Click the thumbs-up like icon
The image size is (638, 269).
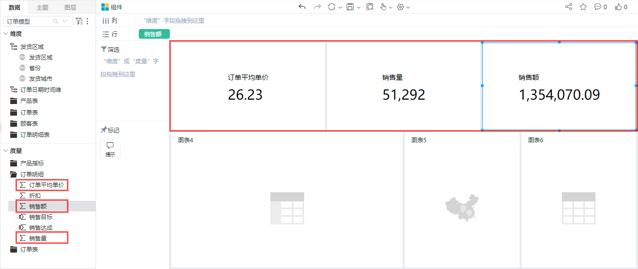coord(619,7)
